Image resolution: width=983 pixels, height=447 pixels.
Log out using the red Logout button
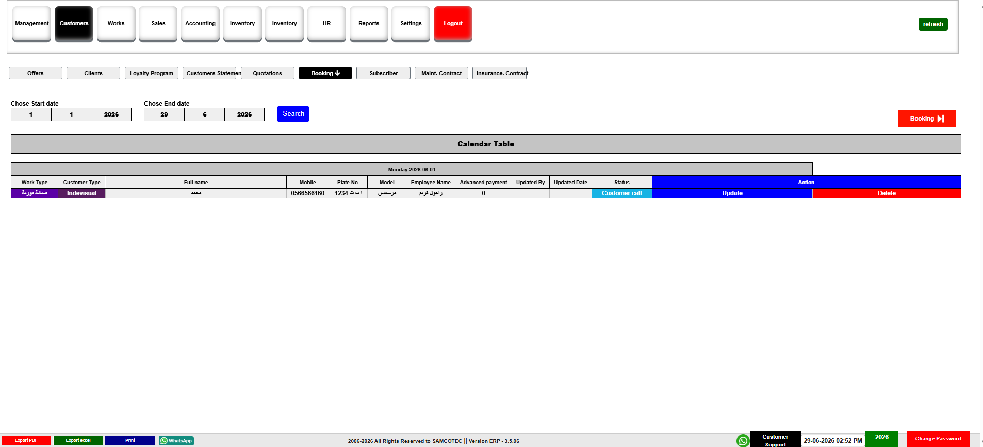[x=453, y=24]
